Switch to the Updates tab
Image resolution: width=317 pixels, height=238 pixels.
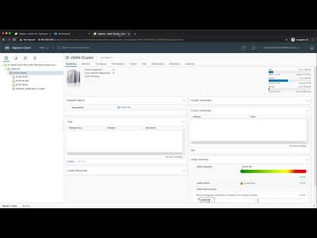(x=190, y=64)
